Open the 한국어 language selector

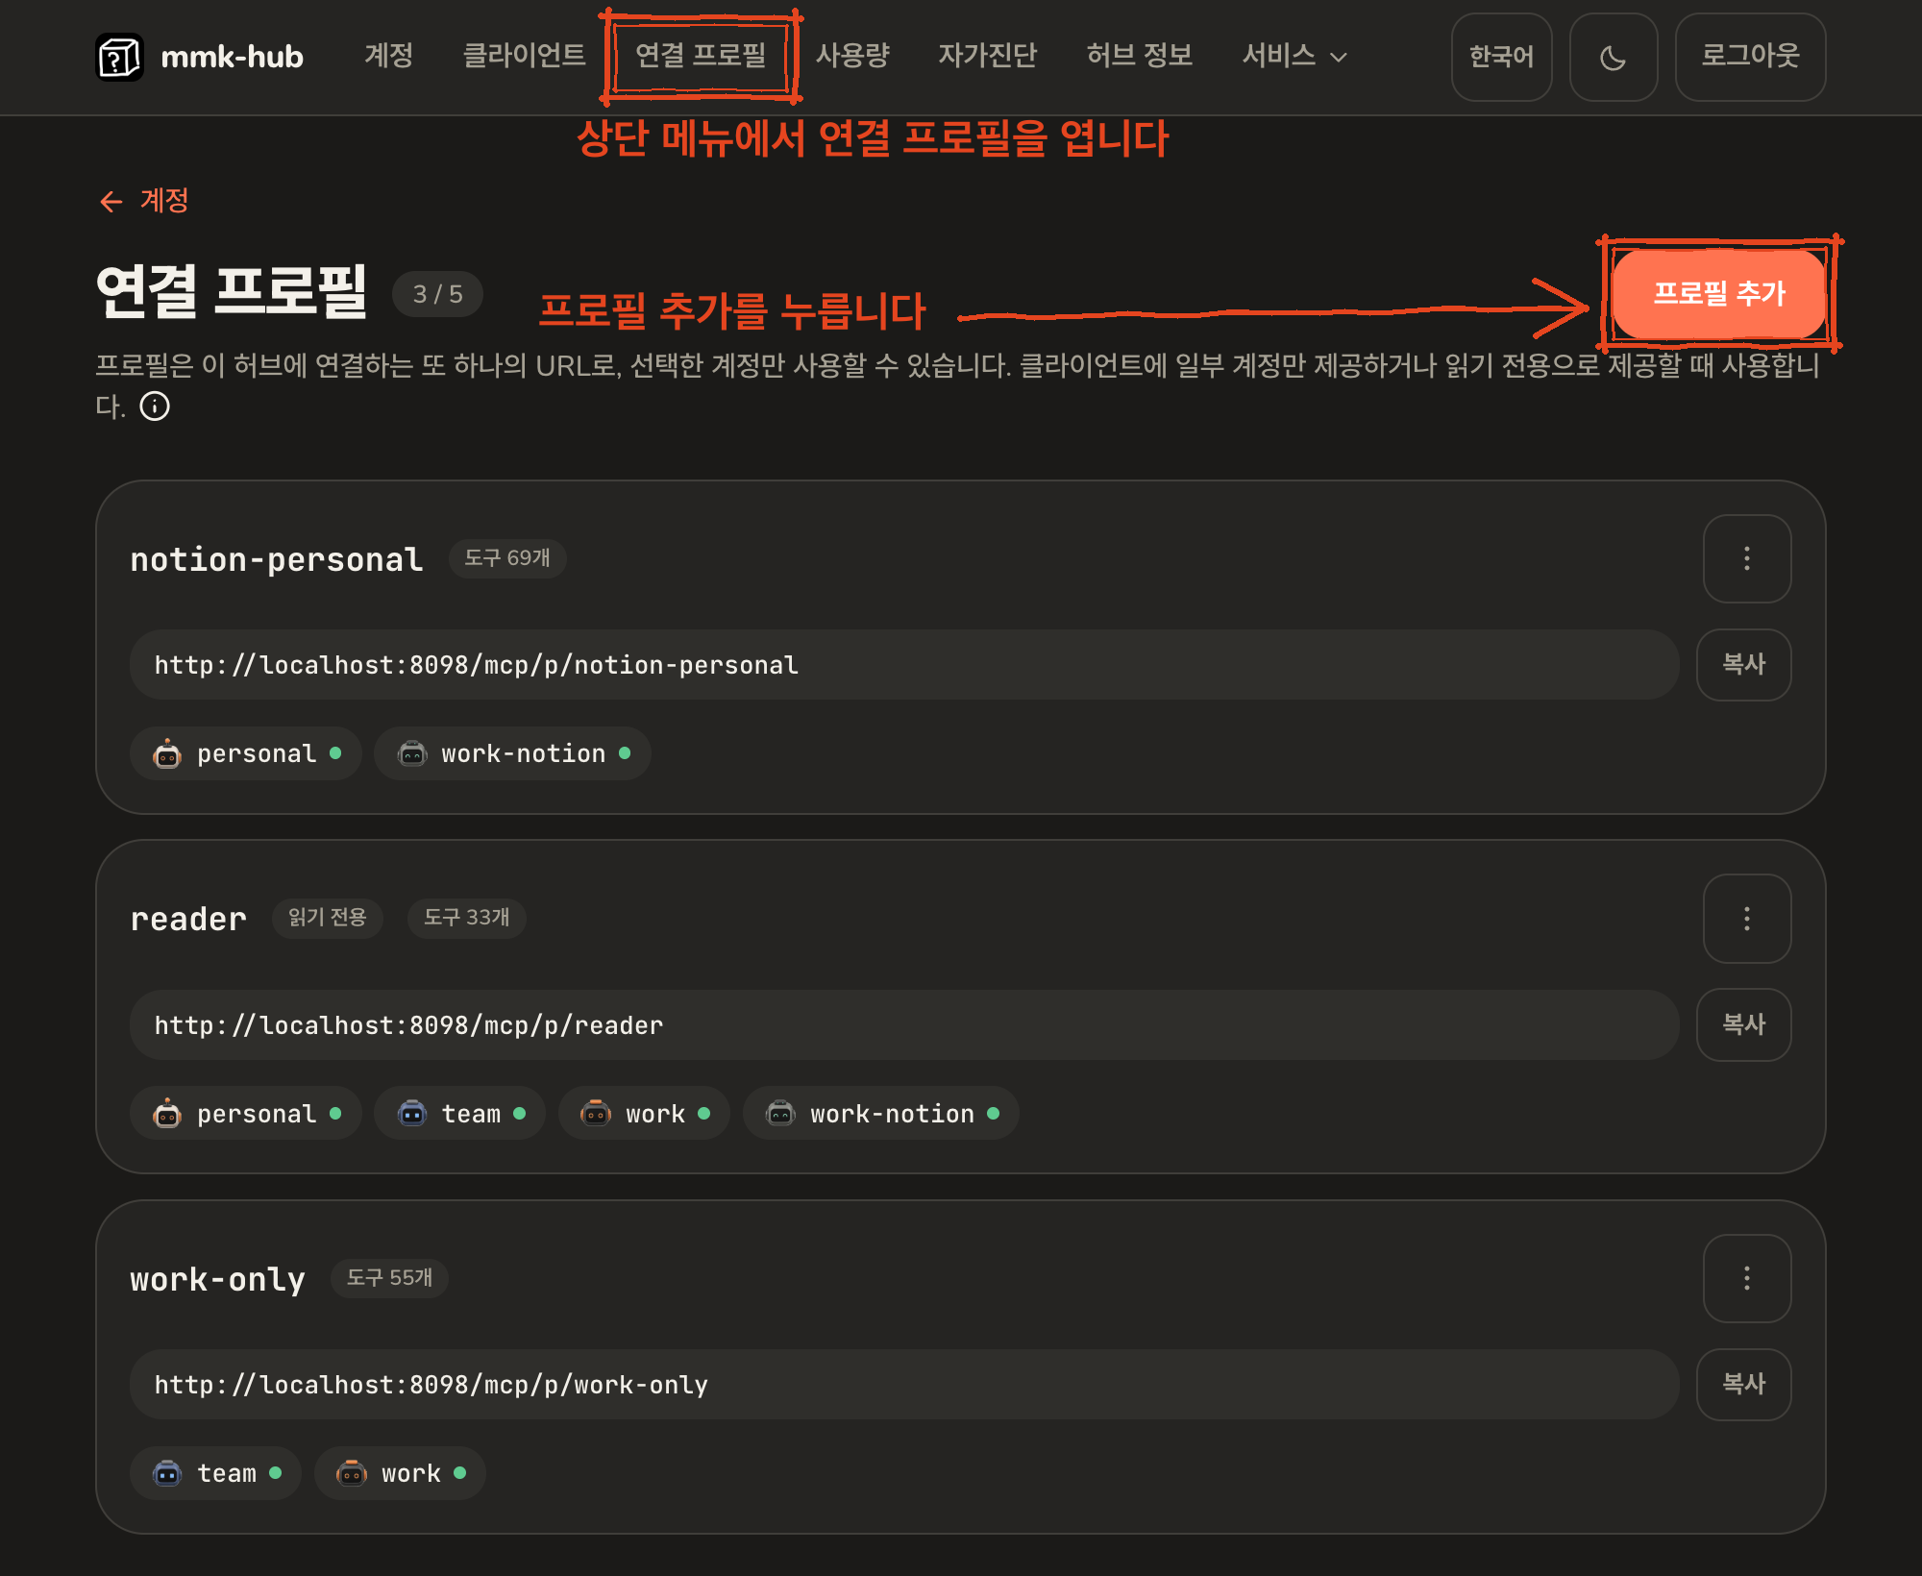pos(1502,58)
